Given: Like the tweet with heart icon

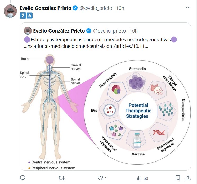Looking at the screenshot, I should pos(100,178).
